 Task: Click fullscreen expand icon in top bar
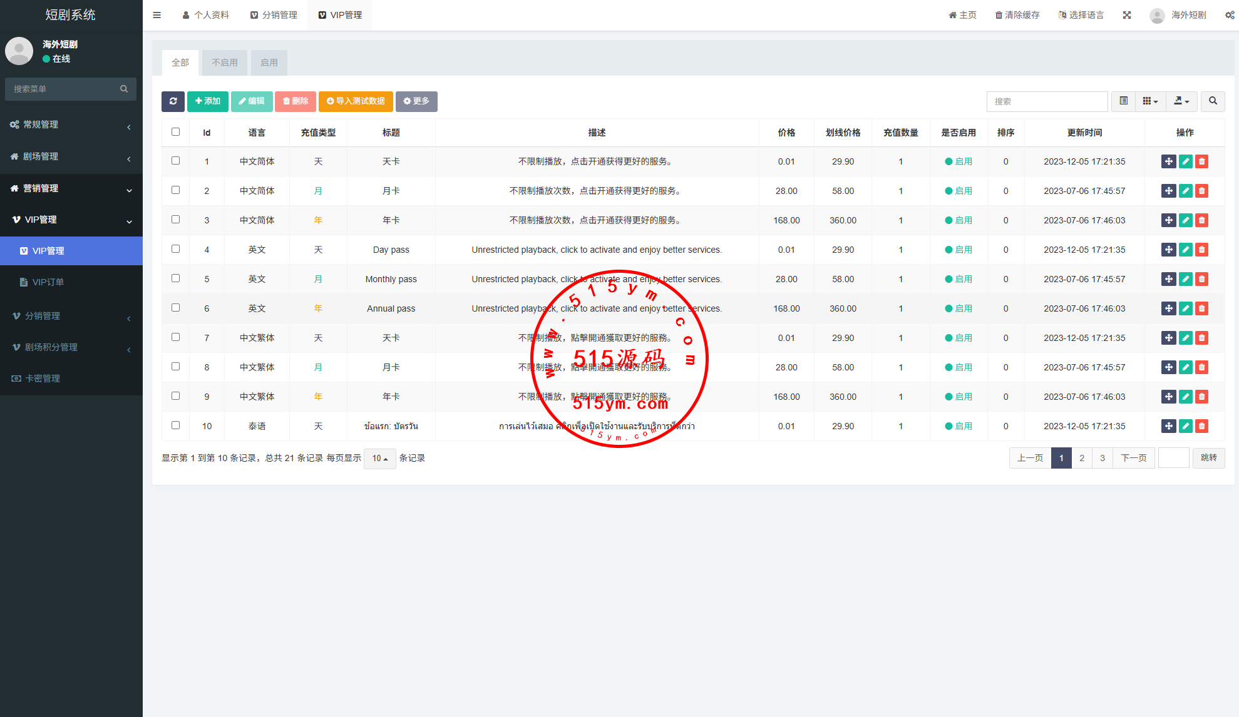1127,15
